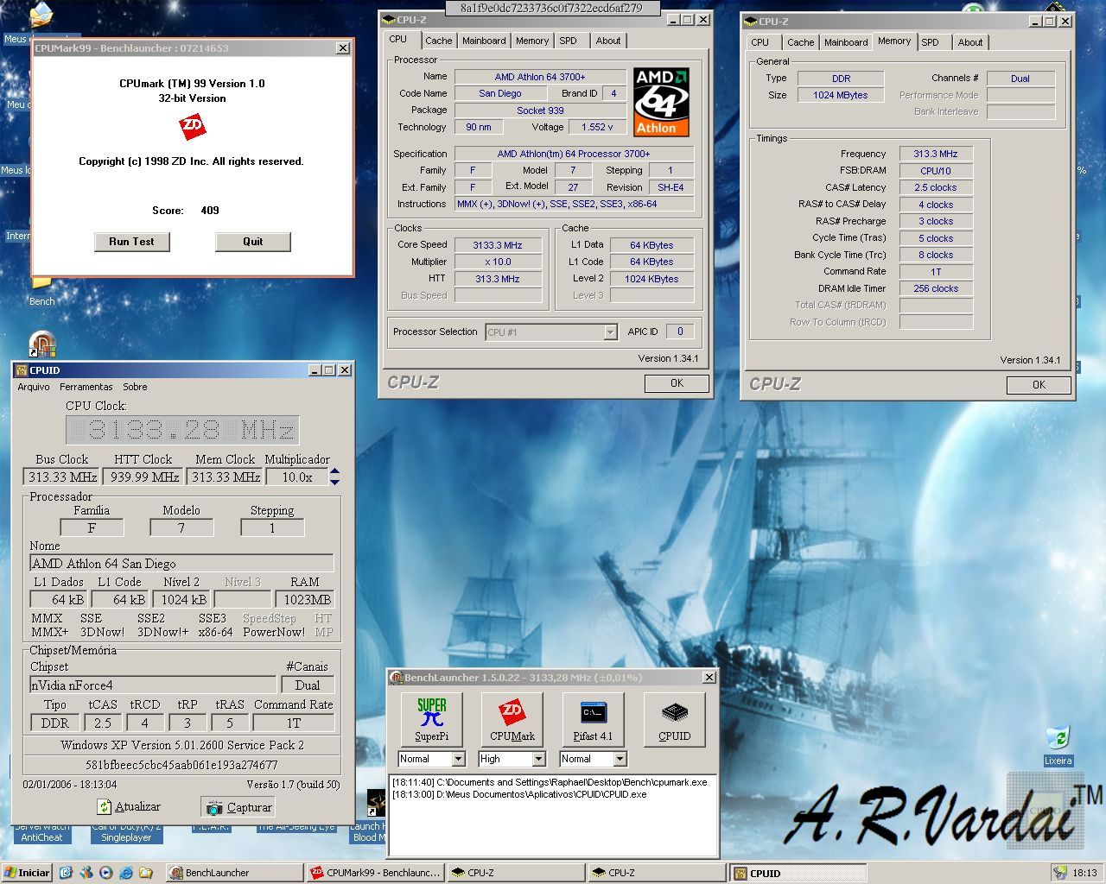Open the Lixeira recycle bin icon
The height and width of the screenshot is (884, 1106).
pyautogui.click(x=1058, y=746)
